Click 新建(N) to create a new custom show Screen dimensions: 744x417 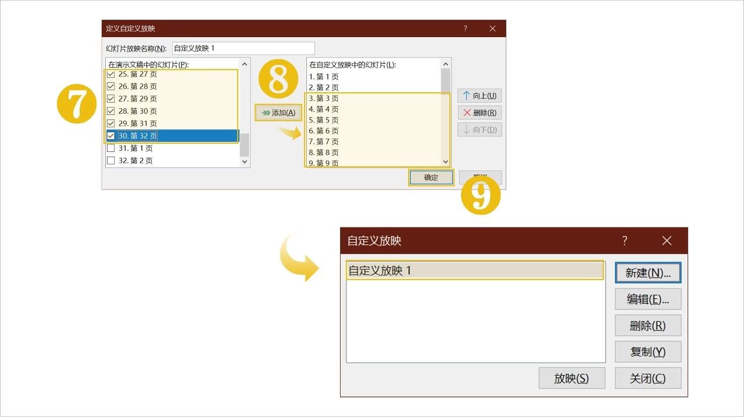pos(648,272)
